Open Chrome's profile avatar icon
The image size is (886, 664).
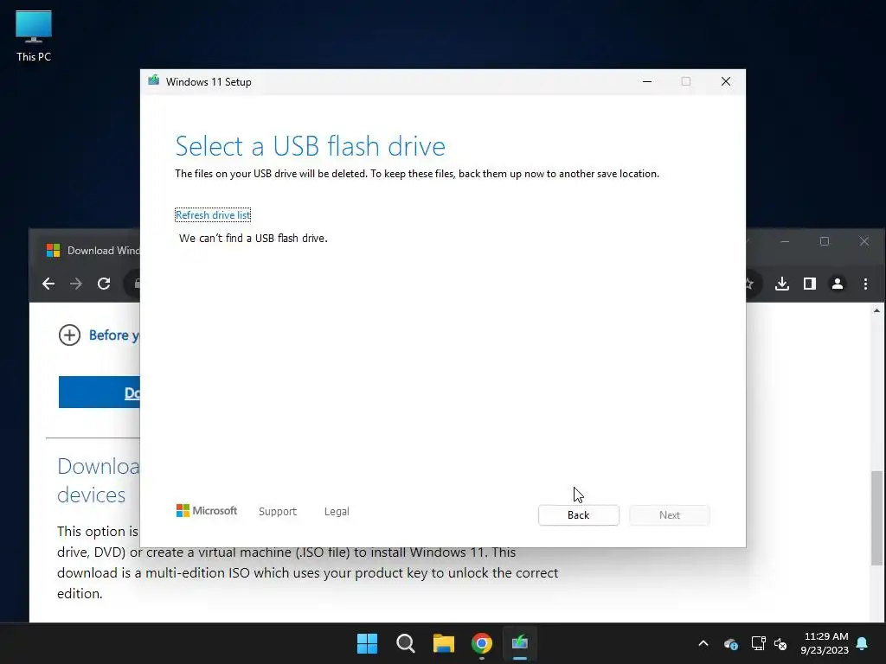coord(838,284)
